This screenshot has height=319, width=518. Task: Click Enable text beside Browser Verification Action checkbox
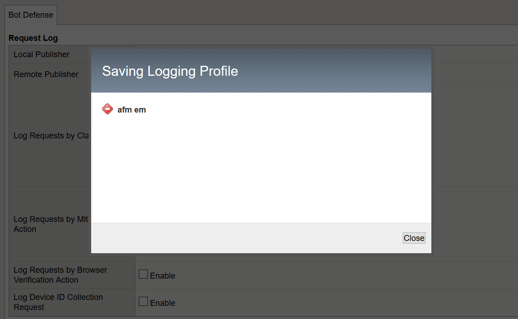click(x=162, y=276)
